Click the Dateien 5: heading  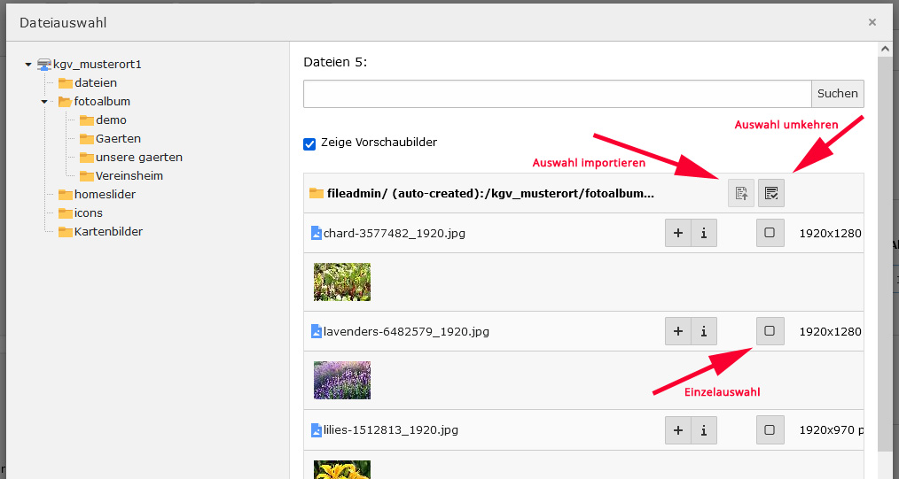click(x=335, y=62)
